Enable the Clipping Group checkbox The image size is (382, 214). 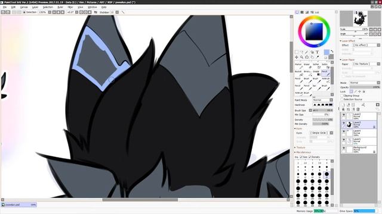pos(342,96)
